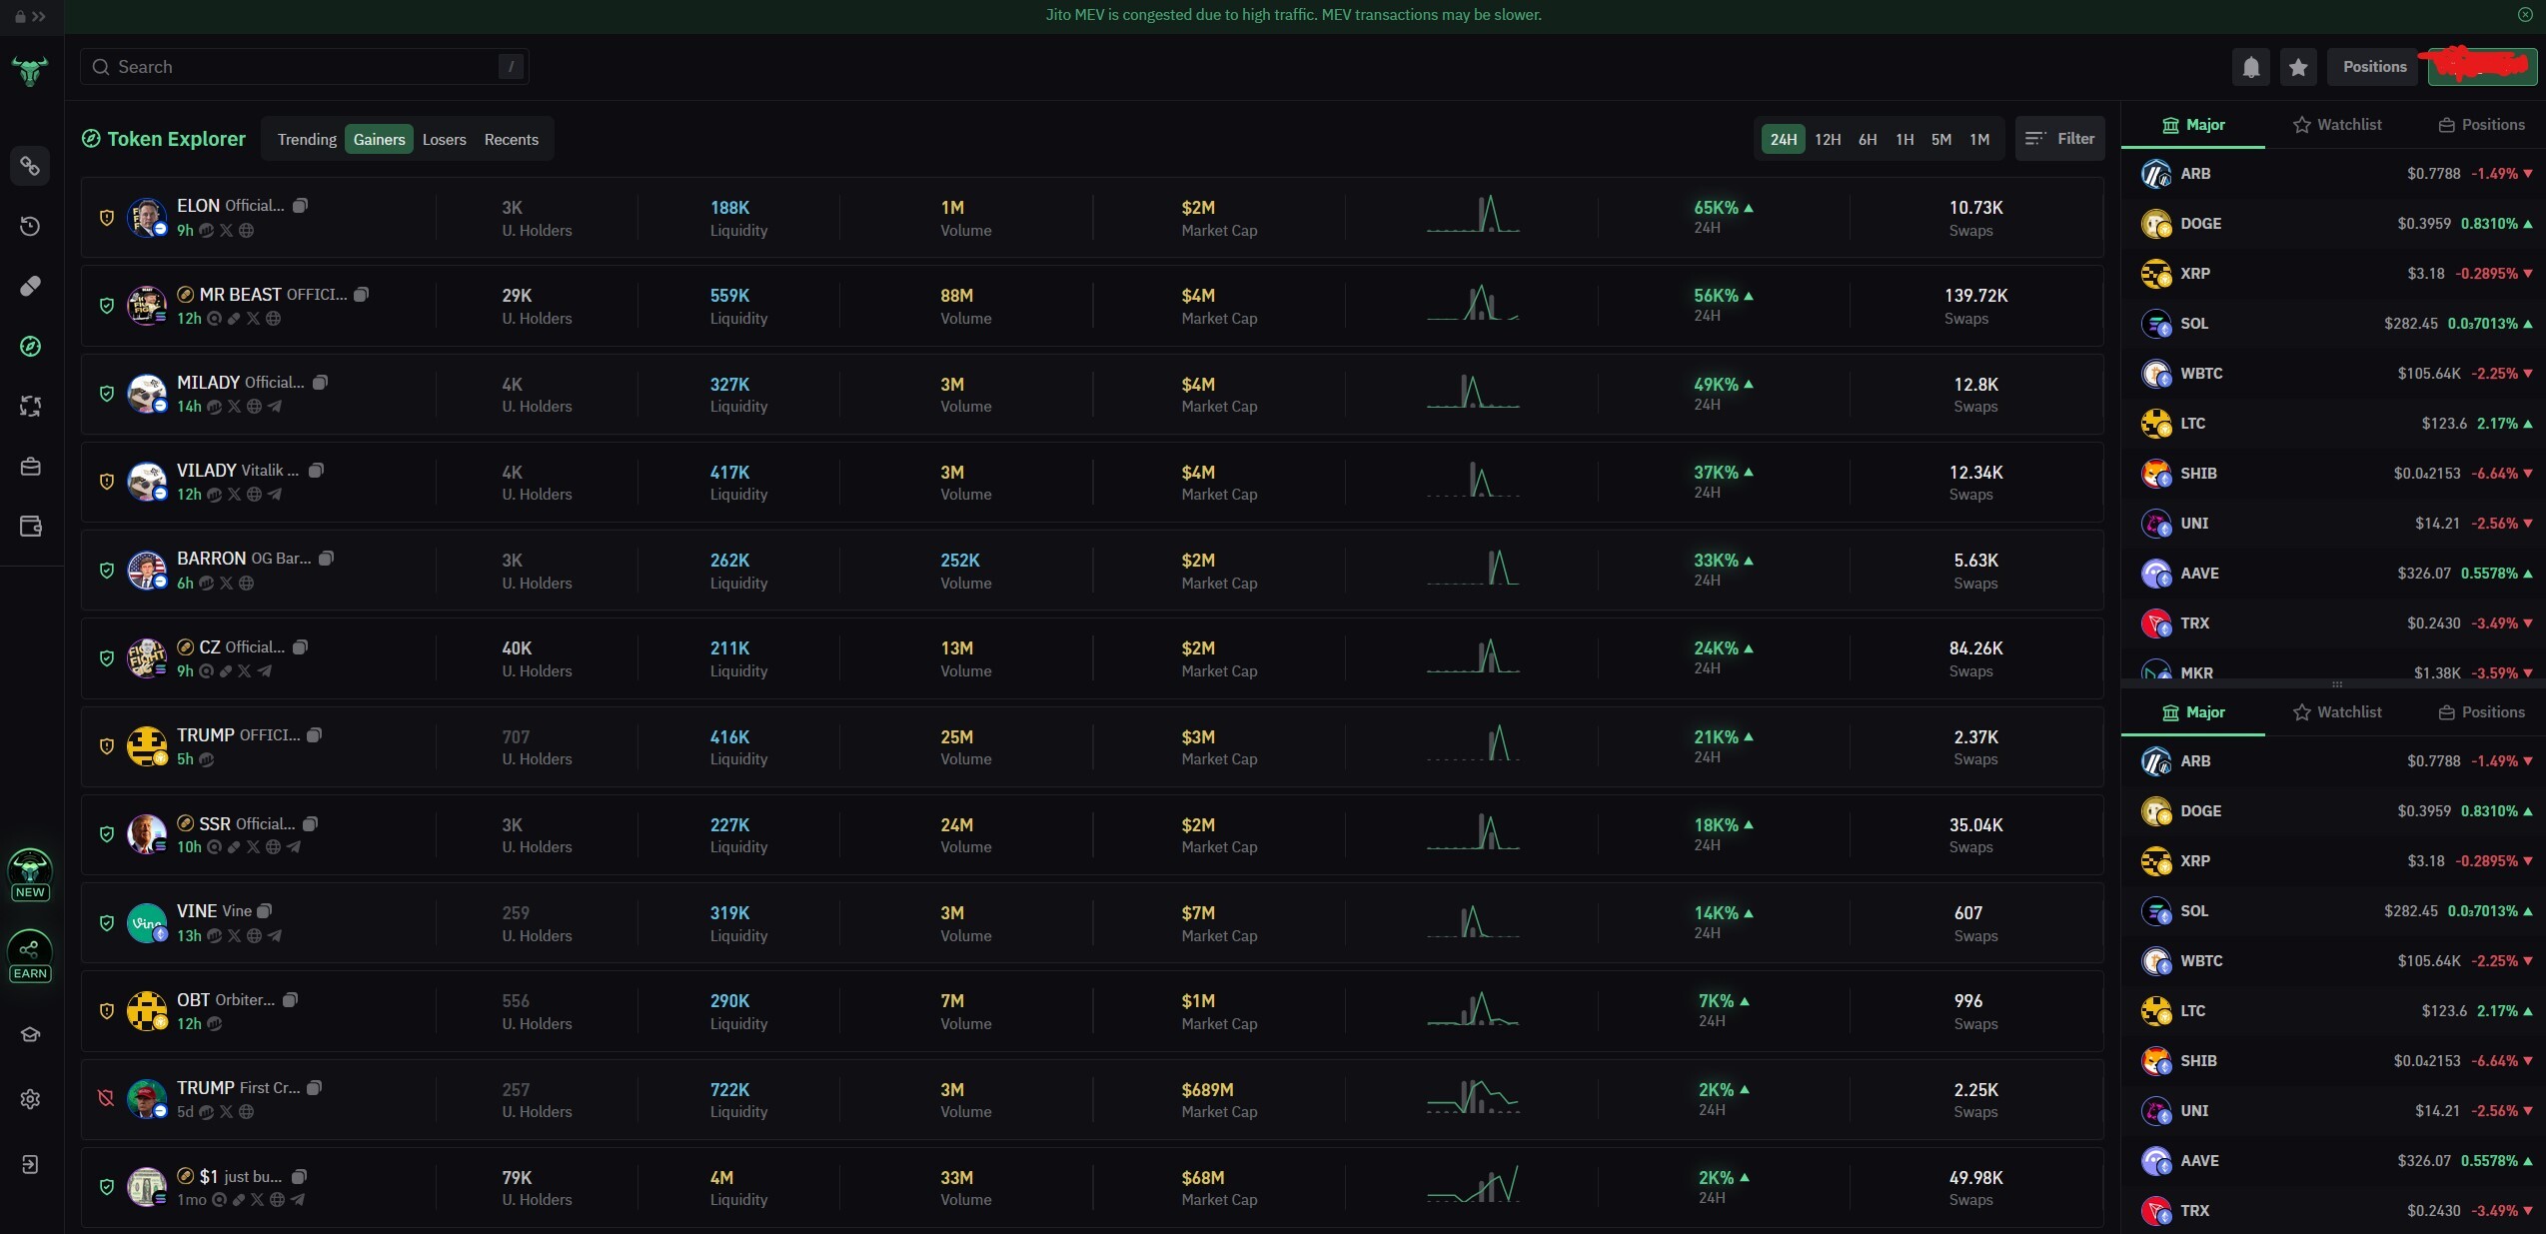Open Telegram link for VILADY token
Screen dimensions: 2546x1234
coord(275,495)
